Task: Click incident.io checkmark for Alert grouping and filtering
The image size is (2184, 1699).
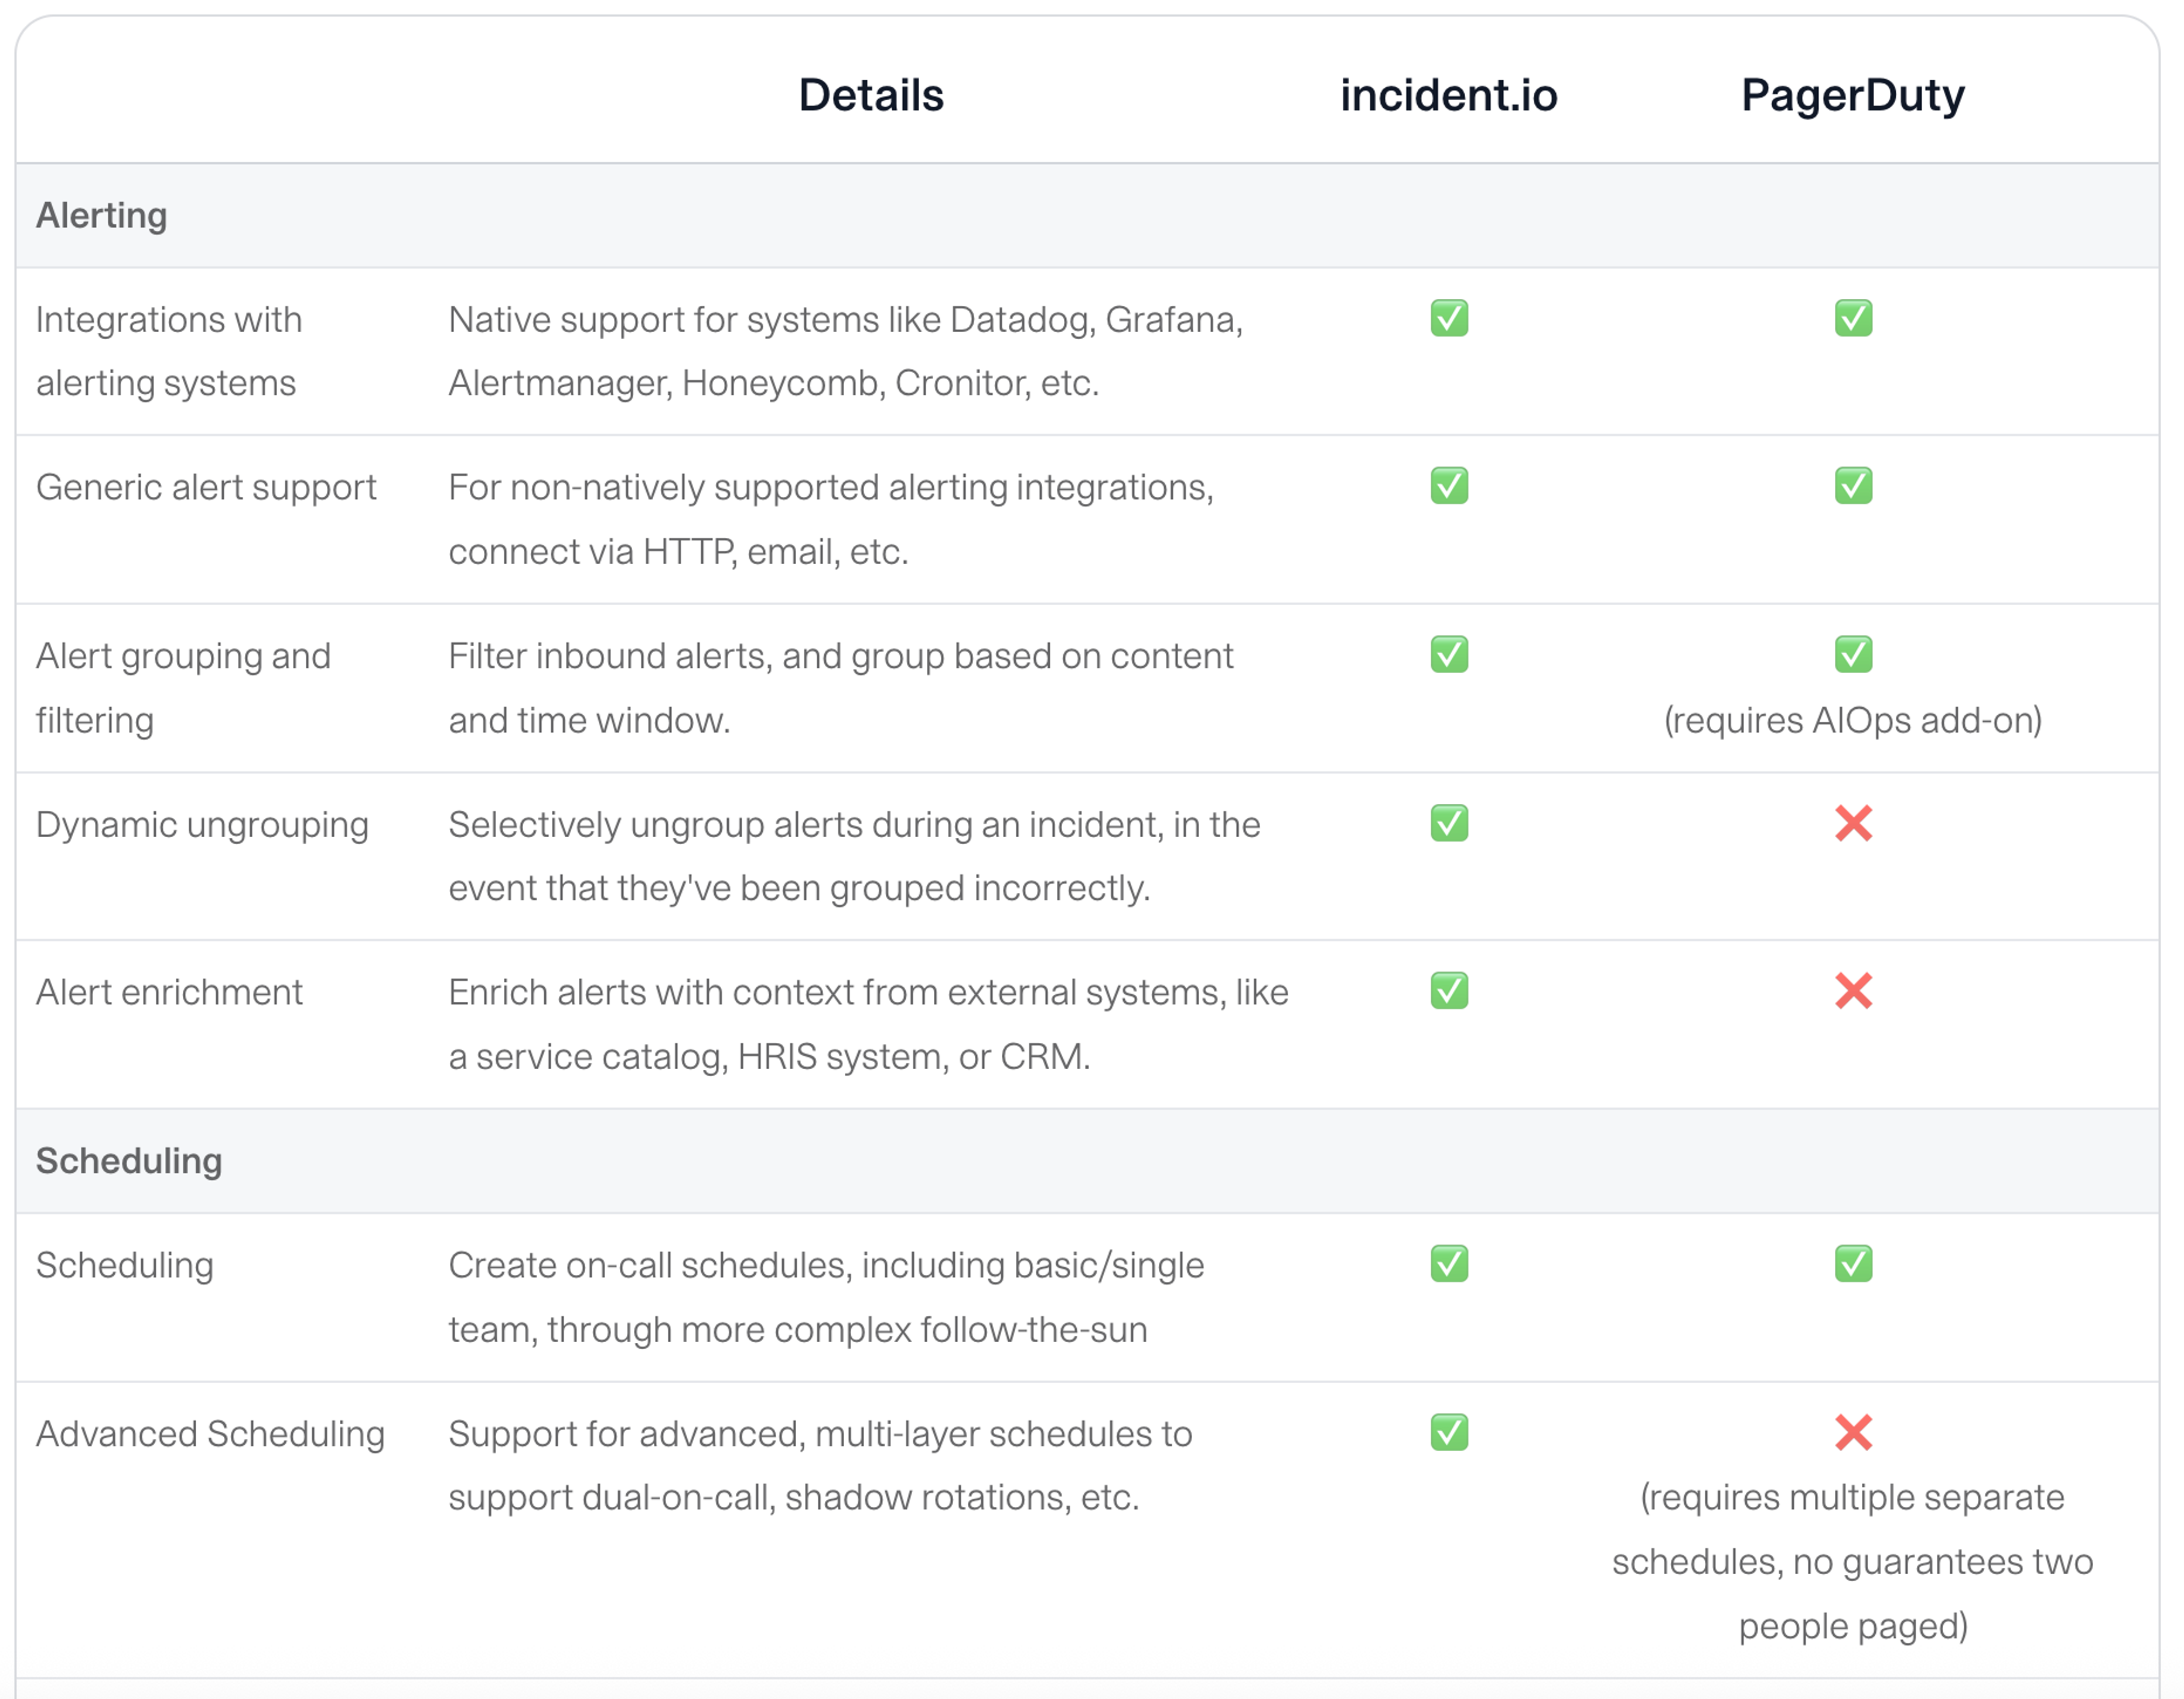Action: pyautogui.click(x=1448, y=655)
